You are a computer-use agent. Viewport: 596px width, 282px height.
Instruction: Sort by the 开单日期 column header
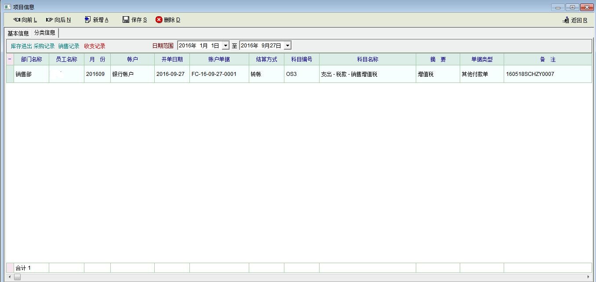(x=172, y=59)
